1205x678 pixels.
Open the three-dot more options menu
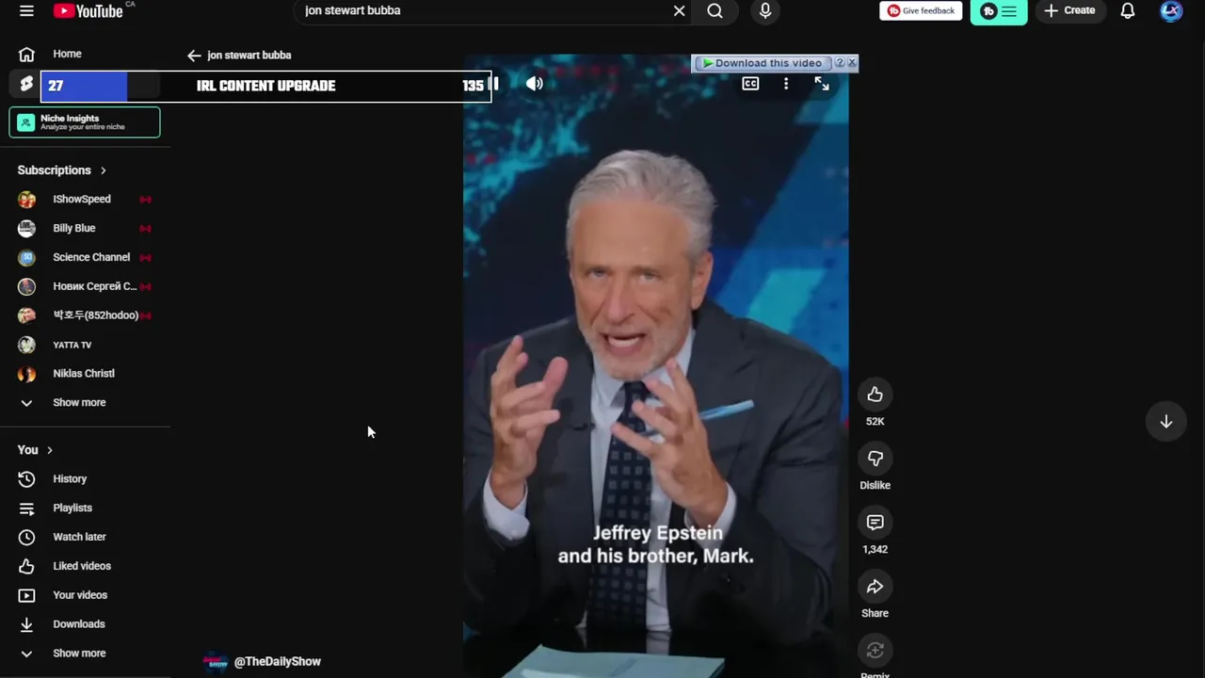(x=786, y=84)
